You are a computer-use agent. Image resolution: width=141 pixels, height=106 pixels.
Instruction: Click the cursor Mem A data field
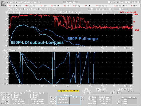click(x=63, y=97)
